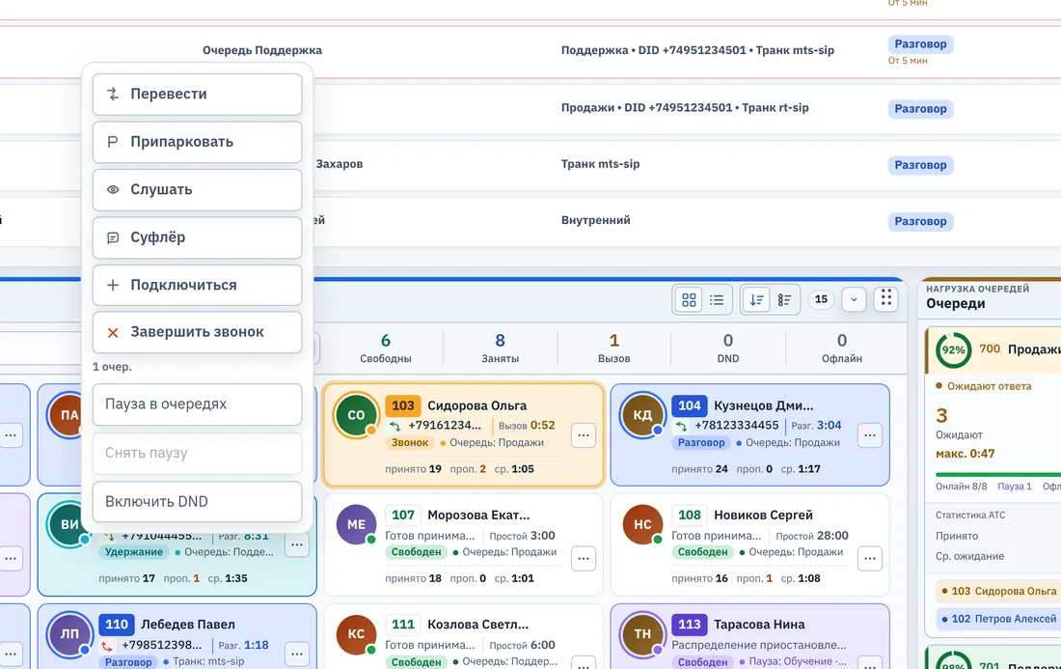Filter operators by 8 Заняты

tap(500, 348)
